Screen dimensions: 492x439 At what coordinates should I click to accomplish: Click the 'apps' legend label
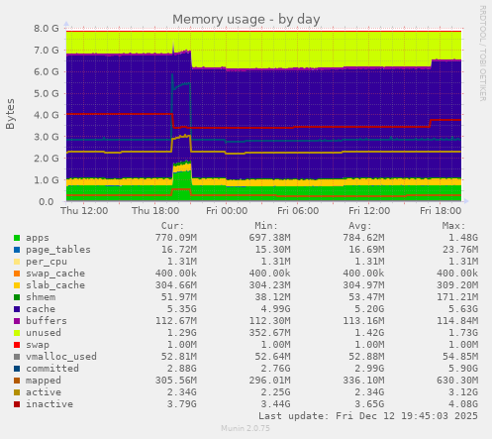(38, 238)
